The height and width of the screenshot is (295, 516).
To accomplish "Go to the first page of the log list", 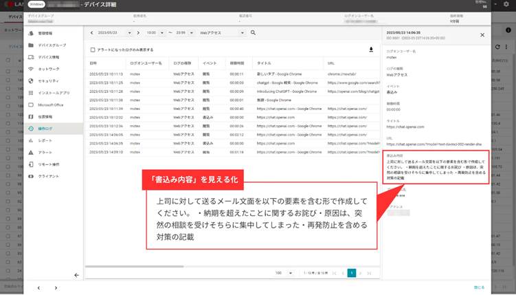I will 335,273.
